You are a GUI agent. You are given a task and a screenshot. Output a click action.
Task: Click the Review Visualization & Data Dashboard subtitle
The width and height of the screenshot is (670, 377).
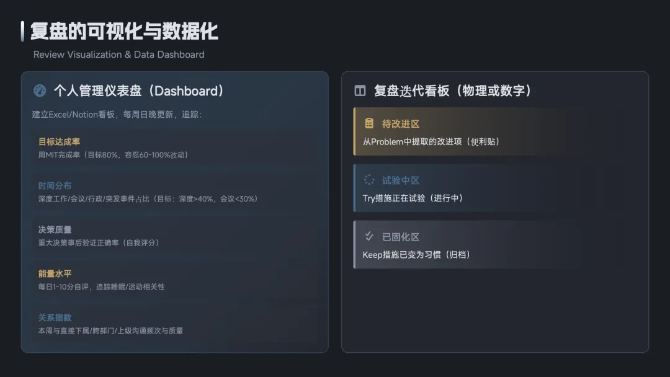pyautogui.click(x=118, y=55)
